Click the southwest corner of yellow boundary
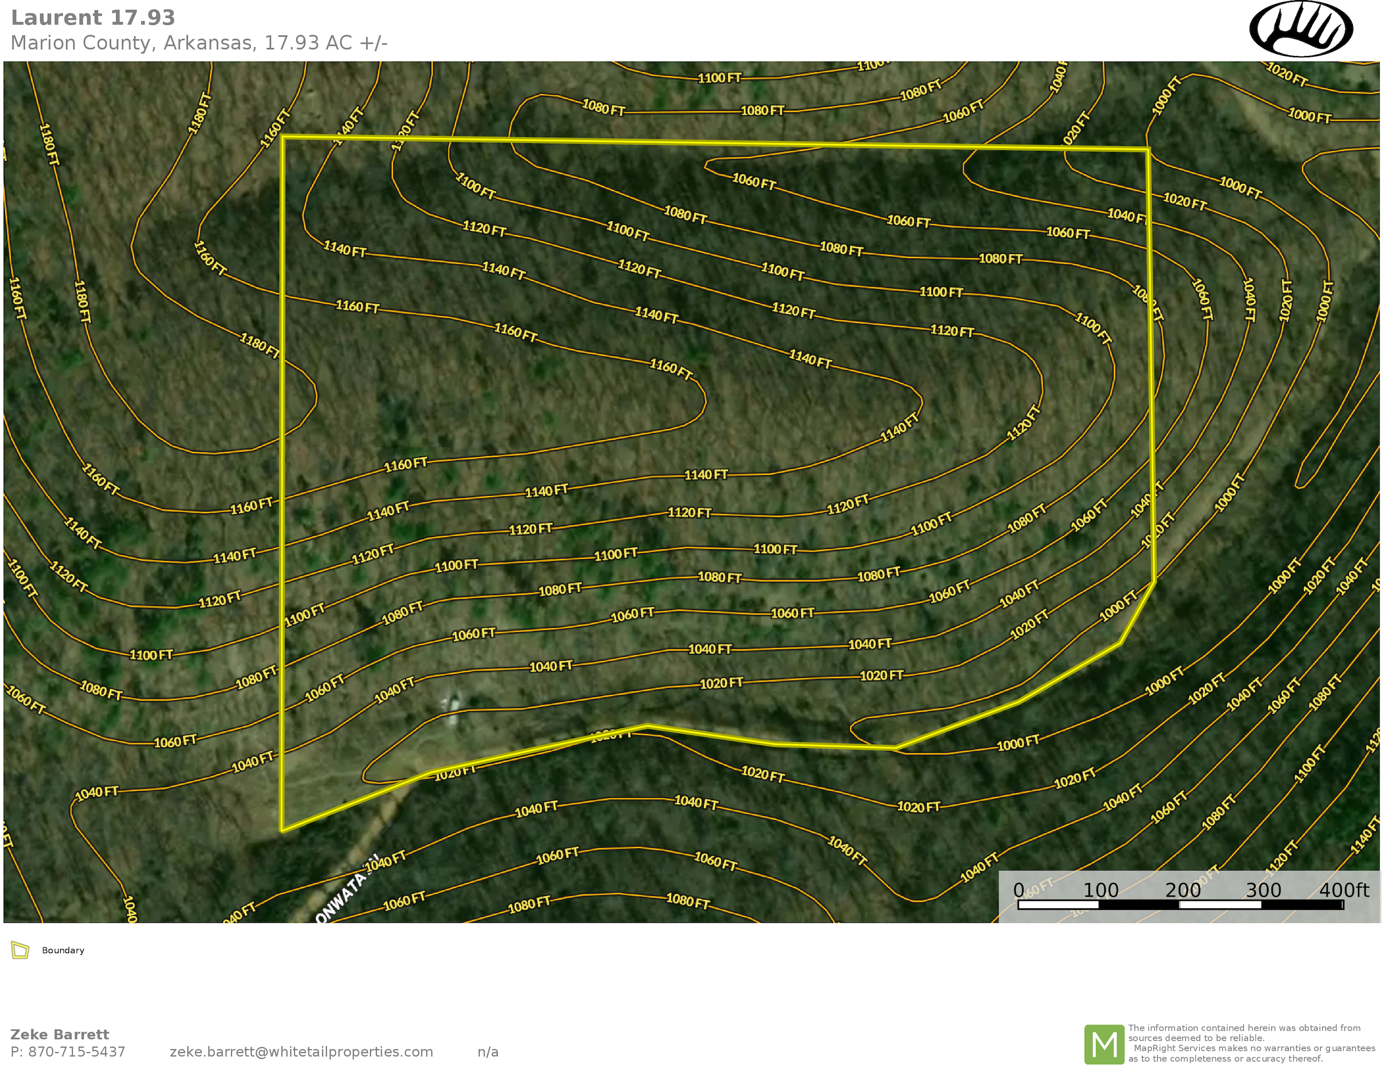 point(282,830)
